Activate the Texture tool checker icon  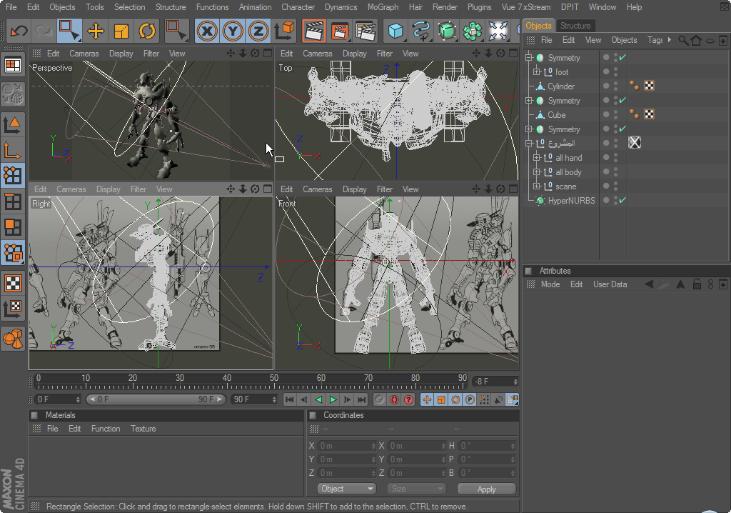tap(13, 283)
